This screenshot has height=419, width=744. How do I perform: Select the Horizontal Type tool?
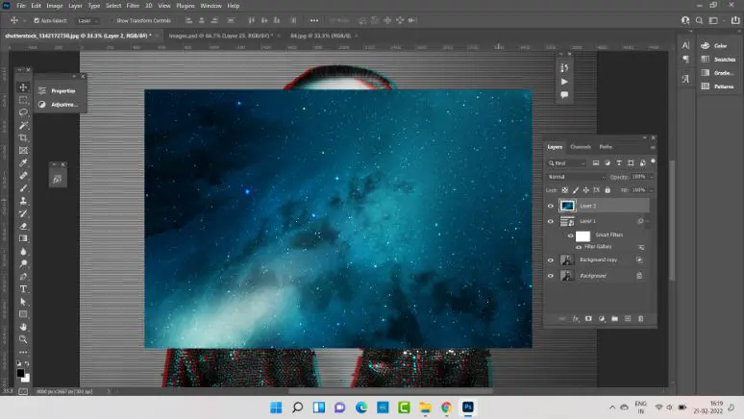point(24,288)
